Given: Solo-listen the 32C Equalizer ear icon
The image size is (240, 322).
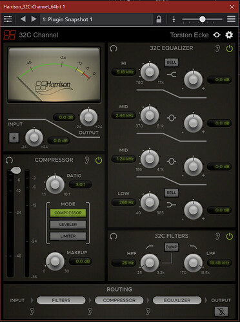Looking at the screenshot, I should [x=217, y=48].
